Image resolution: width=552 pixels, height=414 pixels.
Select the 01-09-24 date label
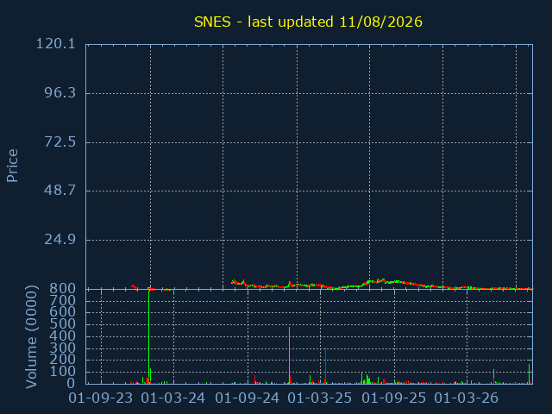point(248,398)
